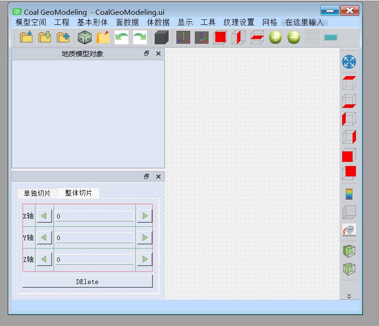Click the X轴 right arrow button
379x326 pixels.
(145, 216)
